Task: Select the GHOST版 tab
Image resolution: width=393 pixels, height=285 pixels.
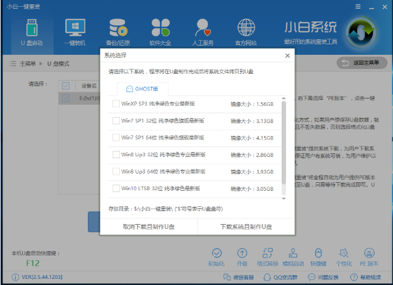Action: point(142,89)
